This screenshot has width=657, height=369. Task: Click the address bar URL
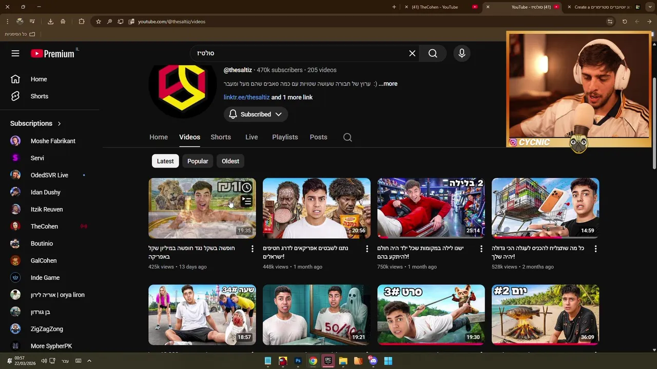pos(171,22)
